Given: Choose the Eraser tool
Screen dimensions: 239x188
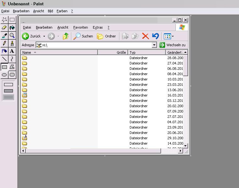Looking at the screenshot, I should pyautogui.click(x=4, y=27).
